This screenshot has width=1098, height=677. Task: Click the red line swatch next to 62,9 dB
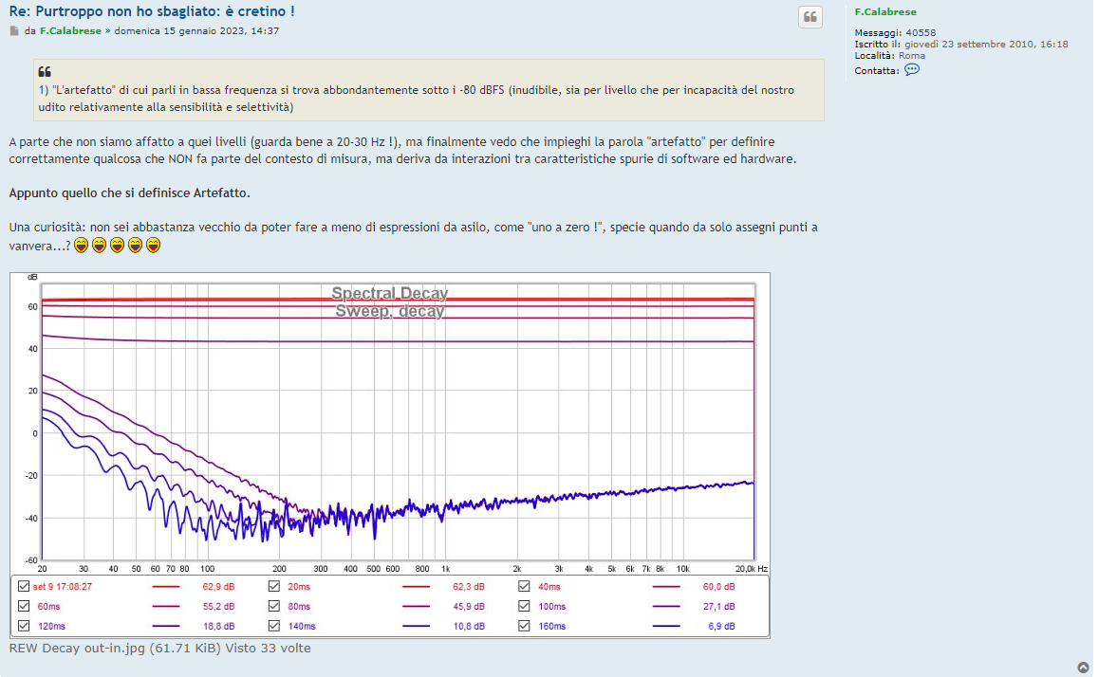(166, 587)
